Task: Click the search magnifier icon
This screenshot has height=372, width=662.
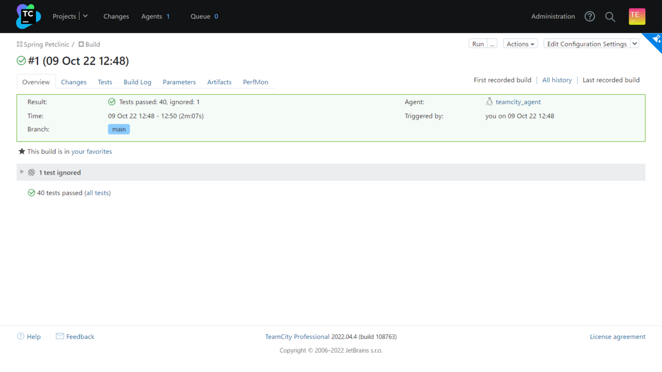Action: tap(610, 17)
